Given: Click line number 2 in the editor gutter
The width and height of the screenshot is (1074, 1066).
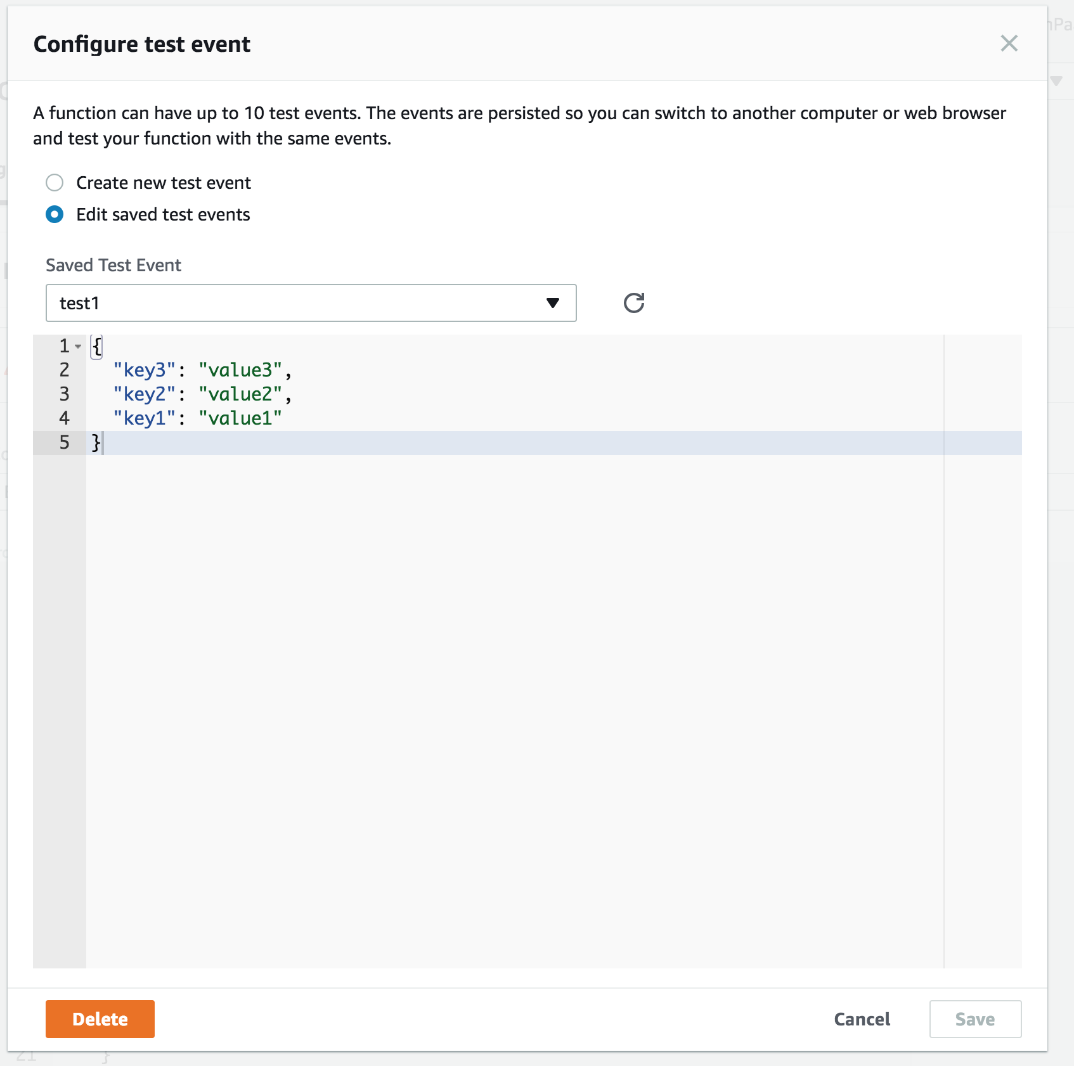Looking at the screenshot, I should pyautogui.click(x=64, y=370).
